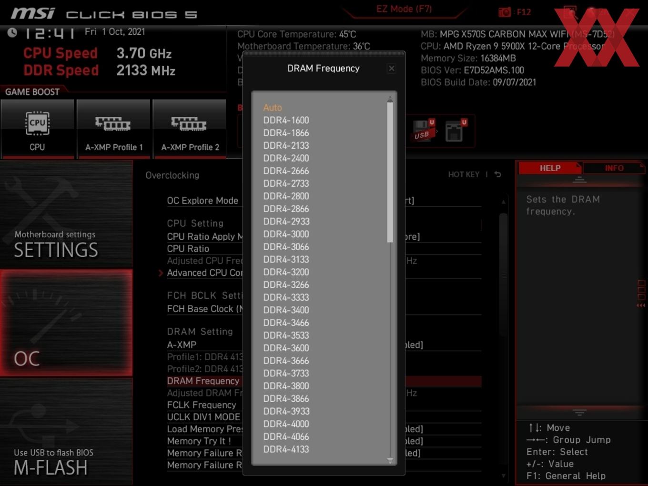Select the network boot device icon
Viewport: 648px width, 486px height.
pyautogui.click(x=455, y=131)
